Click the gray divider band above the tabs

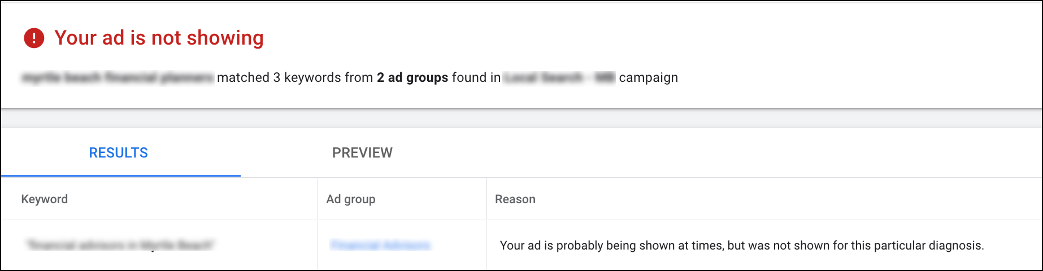[x=521, y=118]
